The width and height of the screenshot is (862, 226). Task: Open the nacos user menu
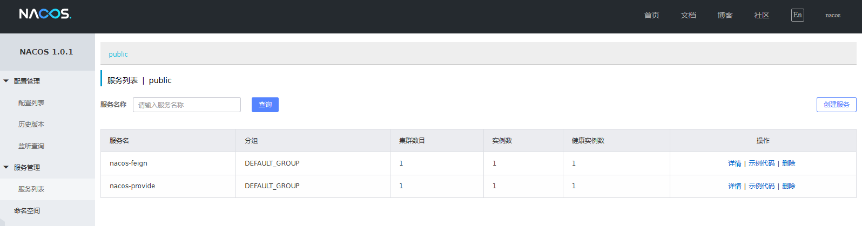[x=832, y=16]
